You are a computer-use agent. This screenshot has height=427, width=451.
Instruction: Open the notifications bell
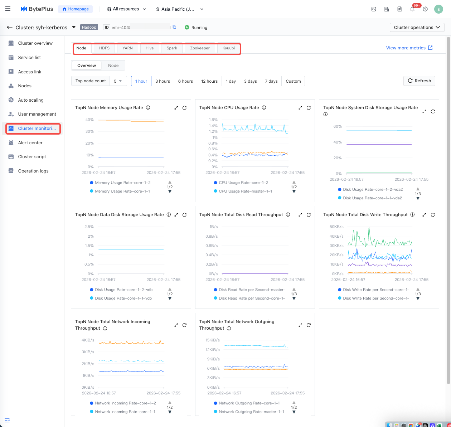(x=412, y=9)
